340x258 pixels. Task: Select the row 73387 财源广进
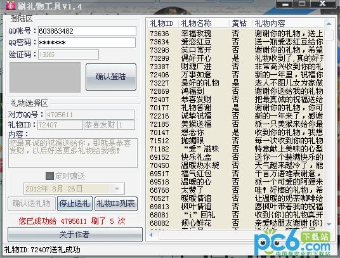(235, 67)
